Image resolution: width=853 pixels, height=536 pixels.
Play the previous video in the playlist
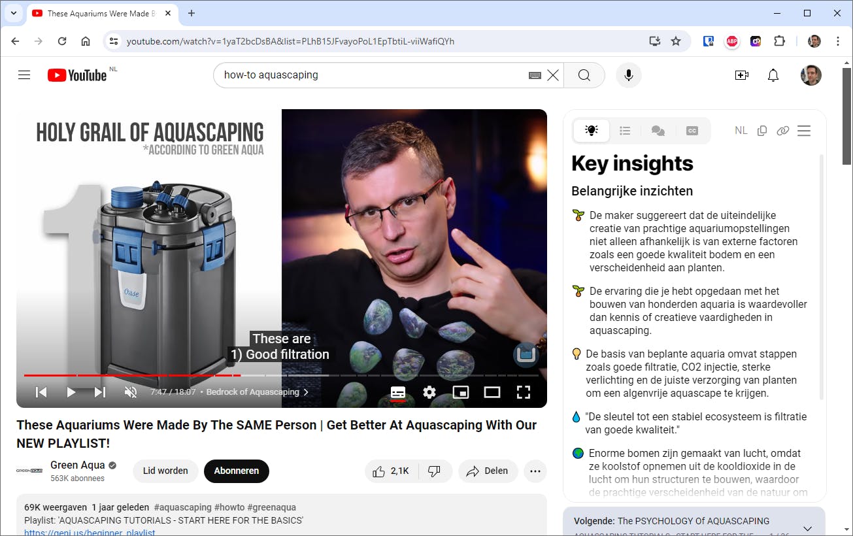coord(41,392)
